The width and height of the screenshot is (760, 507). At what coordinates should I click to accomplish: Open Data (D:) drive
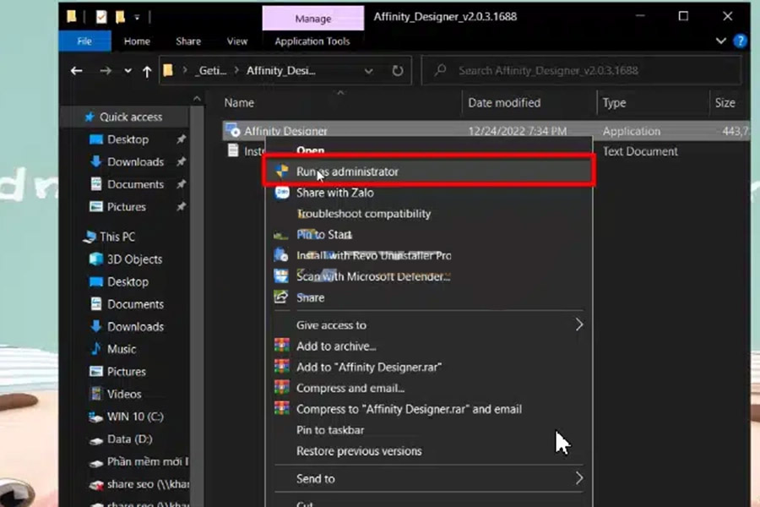(129, 439)
